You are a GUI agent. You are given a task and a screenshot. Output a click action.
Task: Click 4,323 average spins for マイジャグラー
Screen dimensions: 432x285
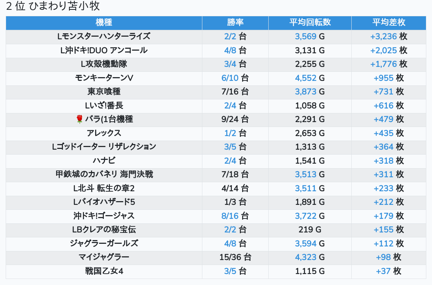(x=306, y=257)
